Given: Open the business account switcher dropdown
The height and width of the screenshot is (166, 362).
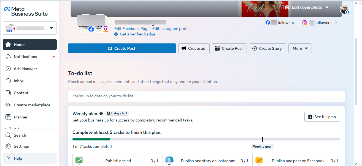Looking at the screenshot, I should (x=51, y=28).
